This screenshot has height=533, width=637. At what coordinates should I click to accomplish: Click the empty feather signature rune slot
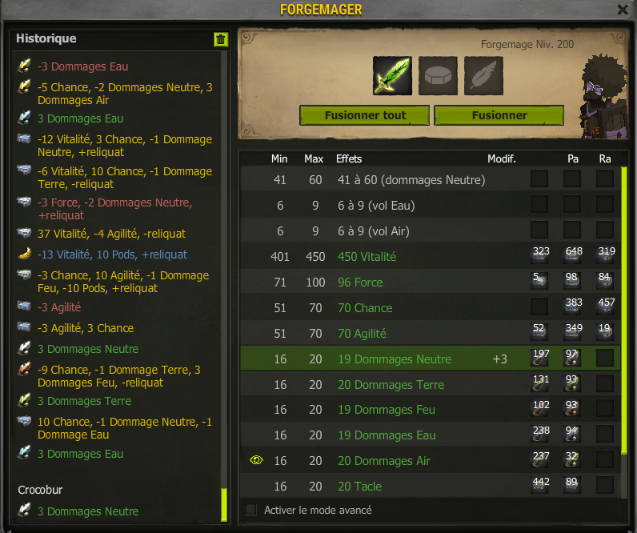click(x=483, y=75)
